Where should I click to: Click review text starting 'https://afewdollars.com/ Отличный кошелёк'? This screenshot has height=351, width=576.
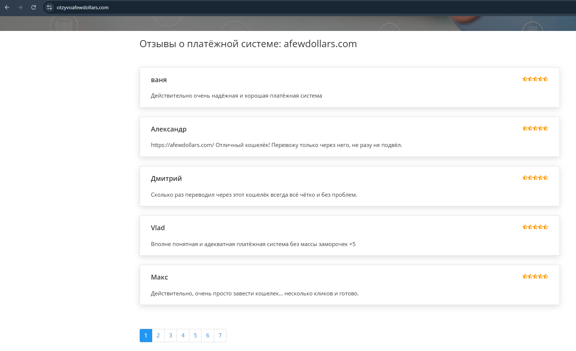click(x=276, y=145)
